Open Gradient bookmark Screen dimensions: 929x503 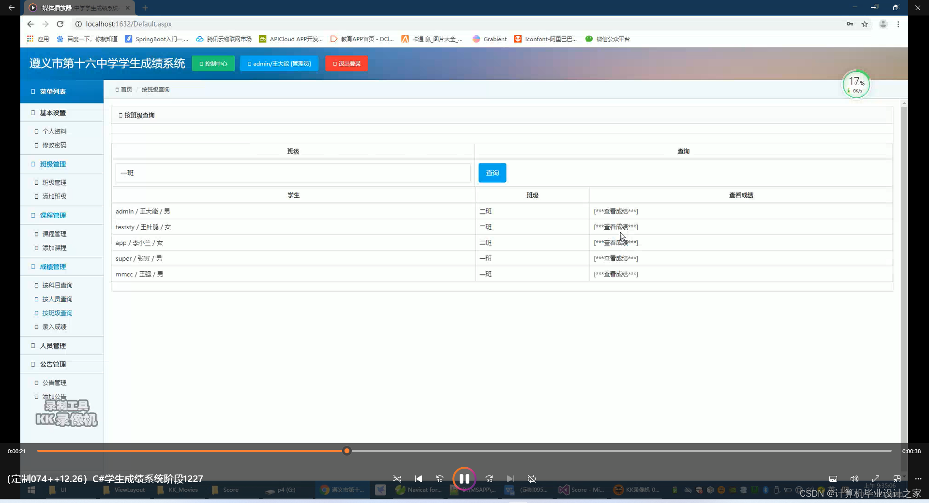tap(490, 39)
